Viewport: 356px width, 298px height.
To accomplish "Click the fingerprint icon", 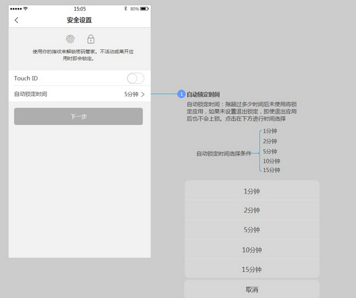I will click(70, 39).
